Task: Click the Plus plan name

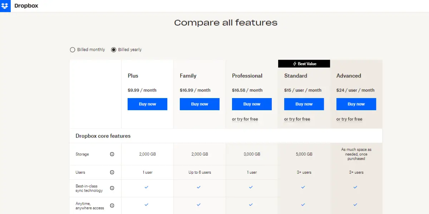Action: click(133, 76)
